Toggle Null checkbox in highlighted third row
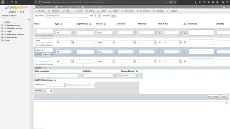The image size is (230, 129). click(160, 52)
